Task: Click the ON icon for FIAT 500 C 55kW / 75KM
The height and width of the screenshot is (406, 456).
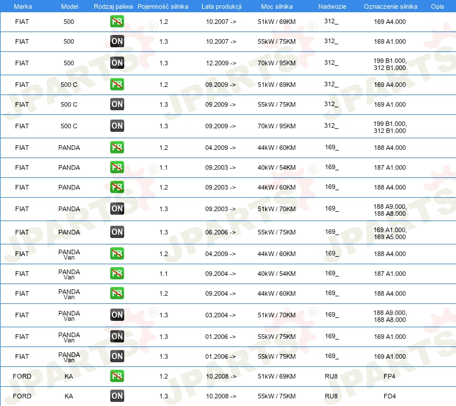Action: pos(117,104)
